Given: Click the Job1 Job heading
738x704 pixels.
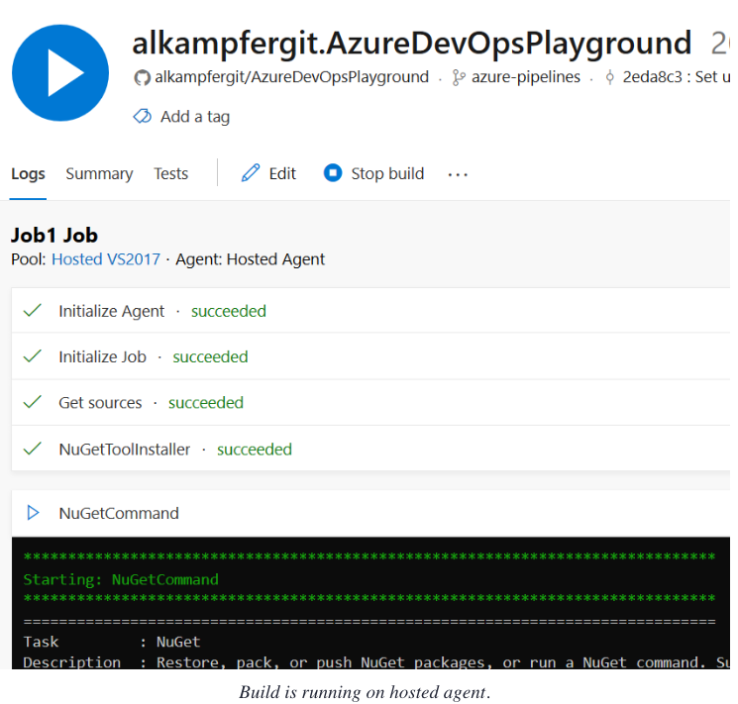Looking at the screenshot, I should (54, 235).
